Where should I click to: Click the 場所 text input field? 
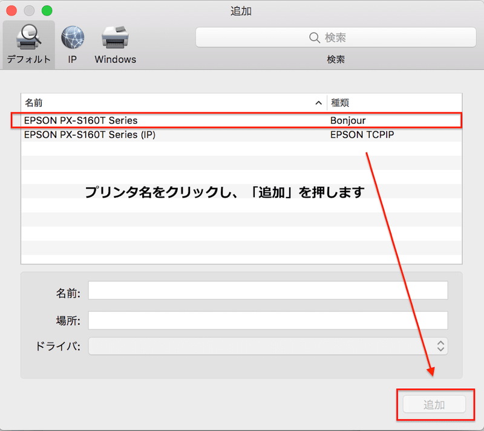(x=267, y=320)
